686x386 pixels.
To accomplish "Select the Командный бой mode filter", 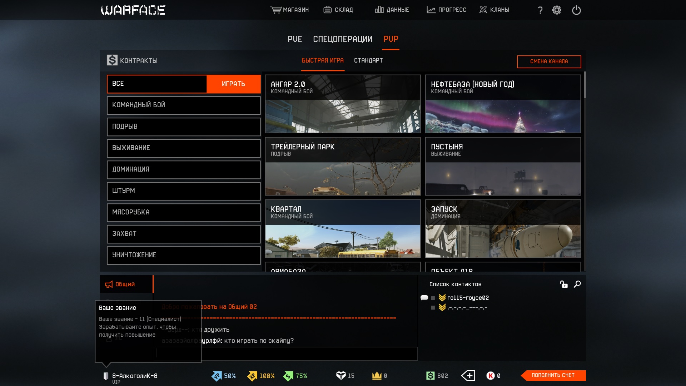I will coord(184,105).
